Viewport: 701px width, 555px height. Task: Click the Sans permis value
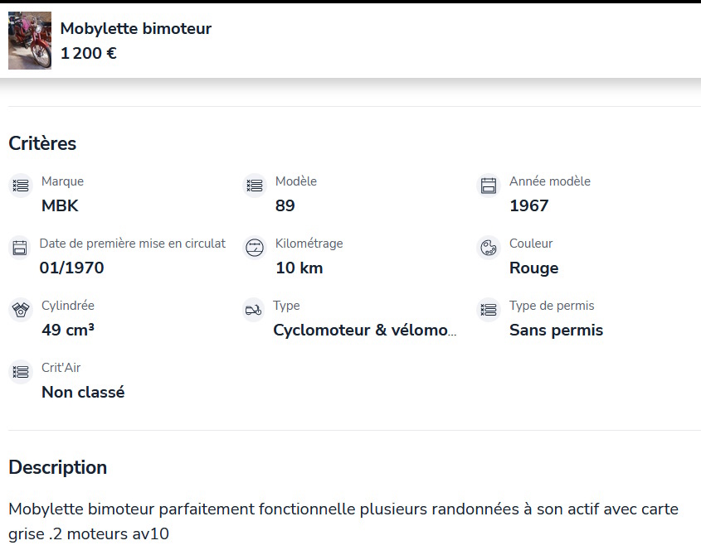pos(556,331)
